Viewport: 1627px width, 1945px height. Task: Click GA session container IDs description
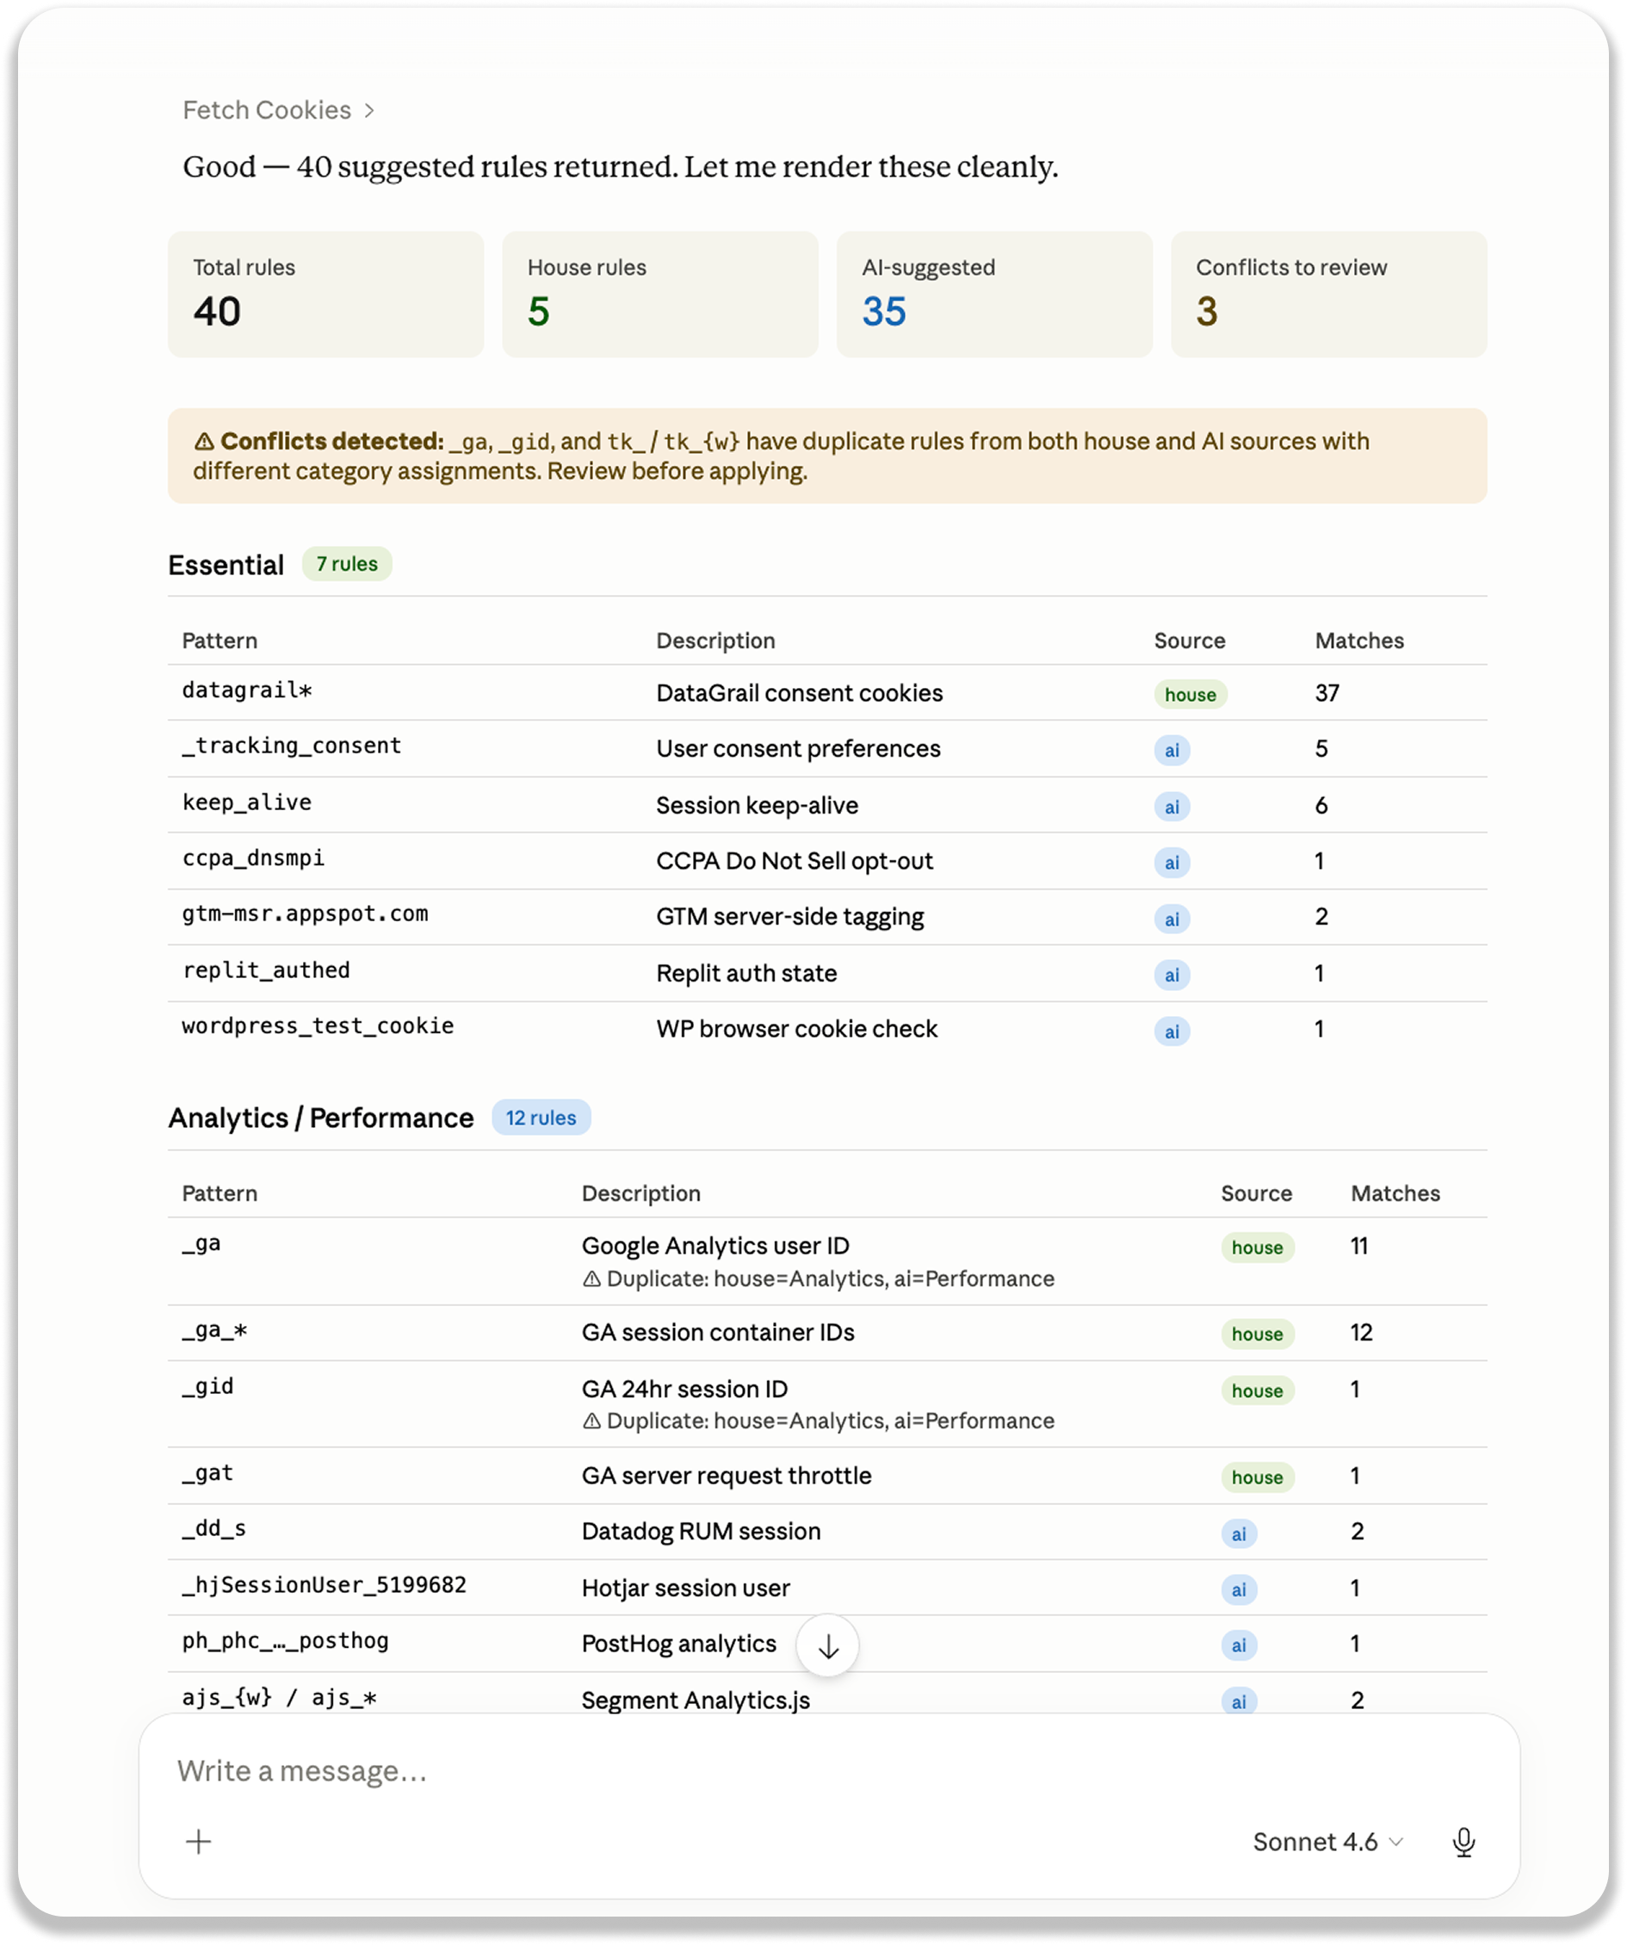(x=719, y=1333)
